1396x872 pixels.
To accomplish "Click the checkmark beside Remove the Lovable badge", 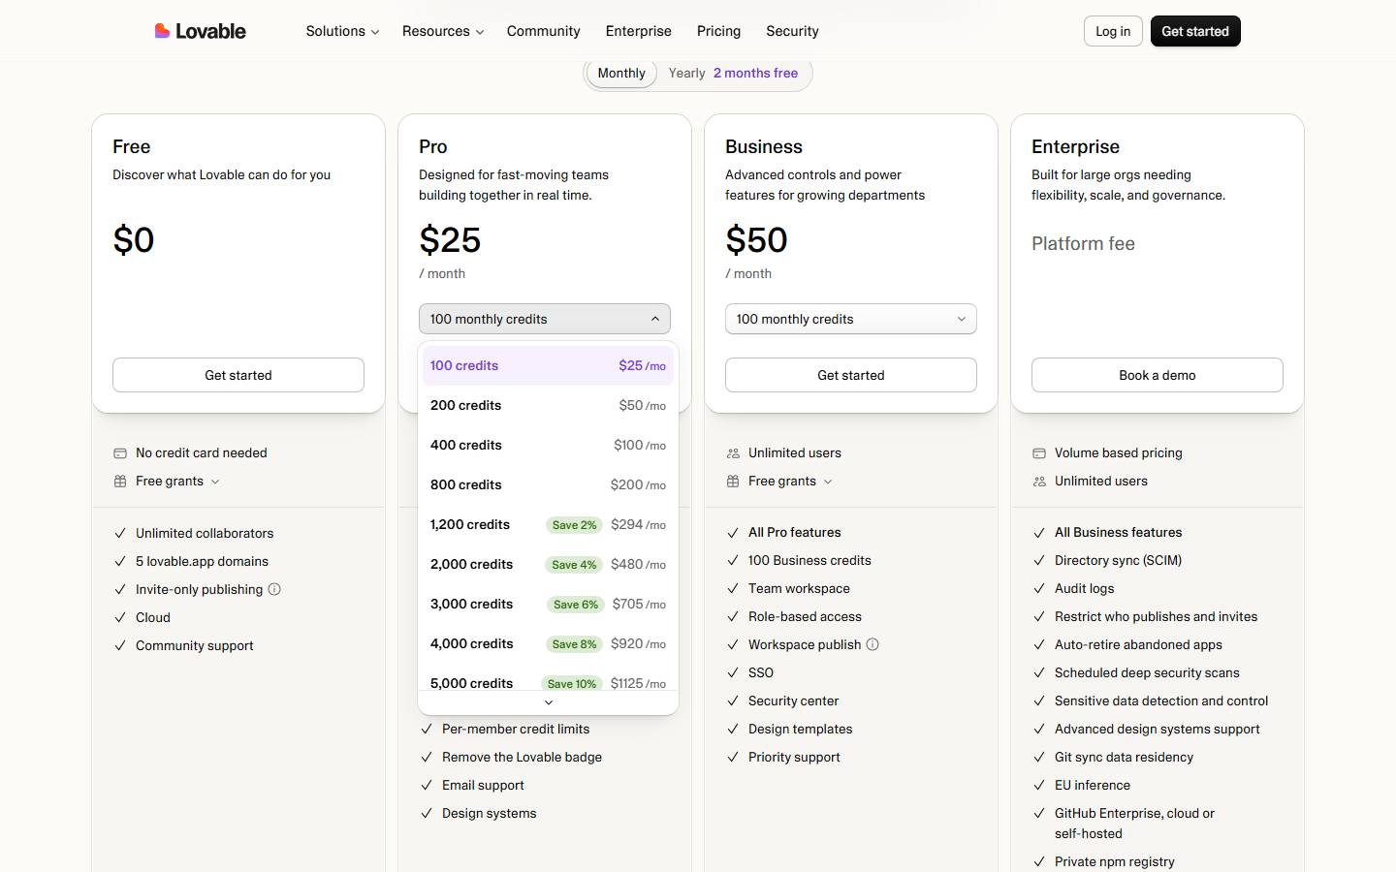I will click(427, 757).
